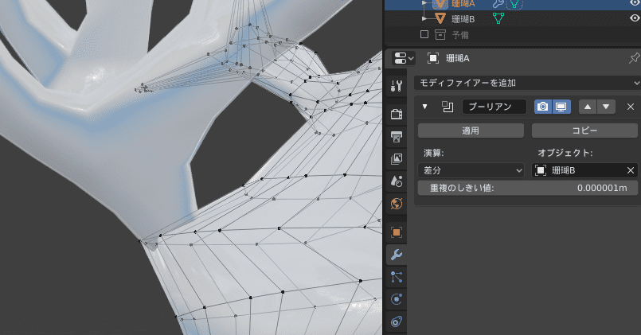Move the Boolean modifier up
Image resolution: width=641 pixels, height=335 pixels.
tap(588, 107)
